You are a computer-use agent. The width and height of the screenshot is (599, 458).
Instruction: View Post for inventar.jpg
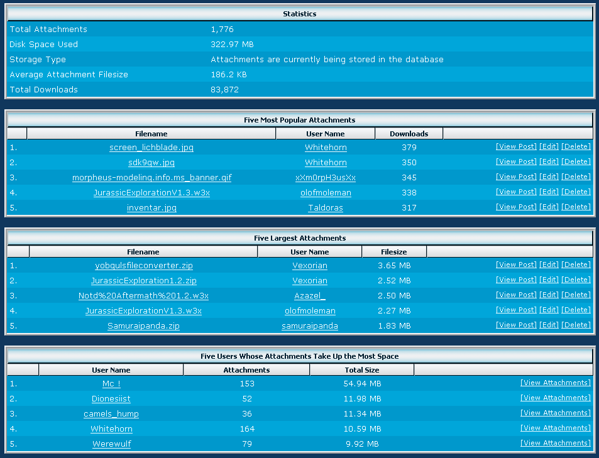click(516, 207)
